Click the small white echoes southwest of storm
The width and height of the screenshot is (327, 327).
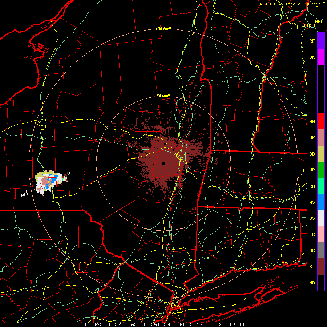click(x=24, y=194)
